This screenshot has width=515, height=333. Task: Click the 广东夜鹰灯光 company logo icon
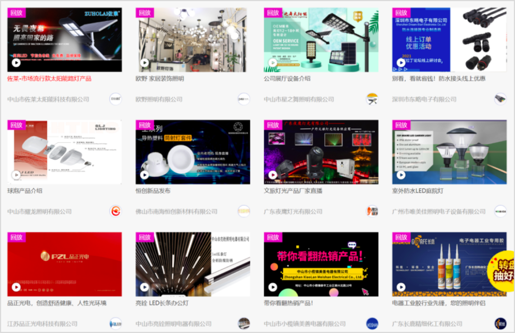click(x=372, y=211)
